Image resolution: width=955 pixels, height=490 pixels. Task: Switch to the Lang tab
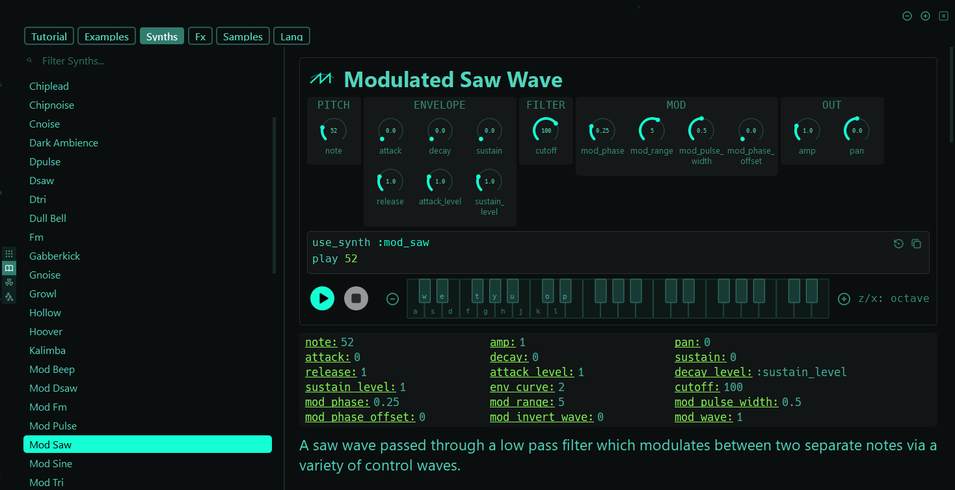(291, 36)
